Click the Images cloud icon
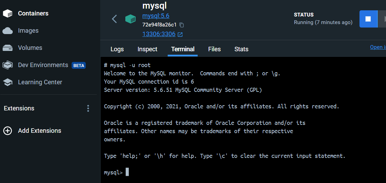The image size is (386, 183). (8, 31)
